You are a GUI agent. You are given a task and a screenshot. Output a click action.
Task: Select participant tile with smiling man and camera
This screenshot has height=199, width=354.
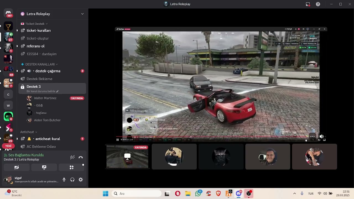point(267,157)
